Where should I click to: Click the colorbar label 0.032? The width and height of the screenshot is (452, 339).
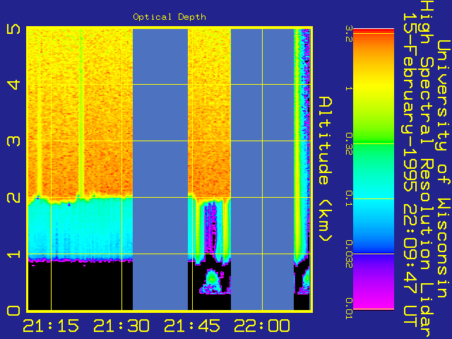[349, 254]
